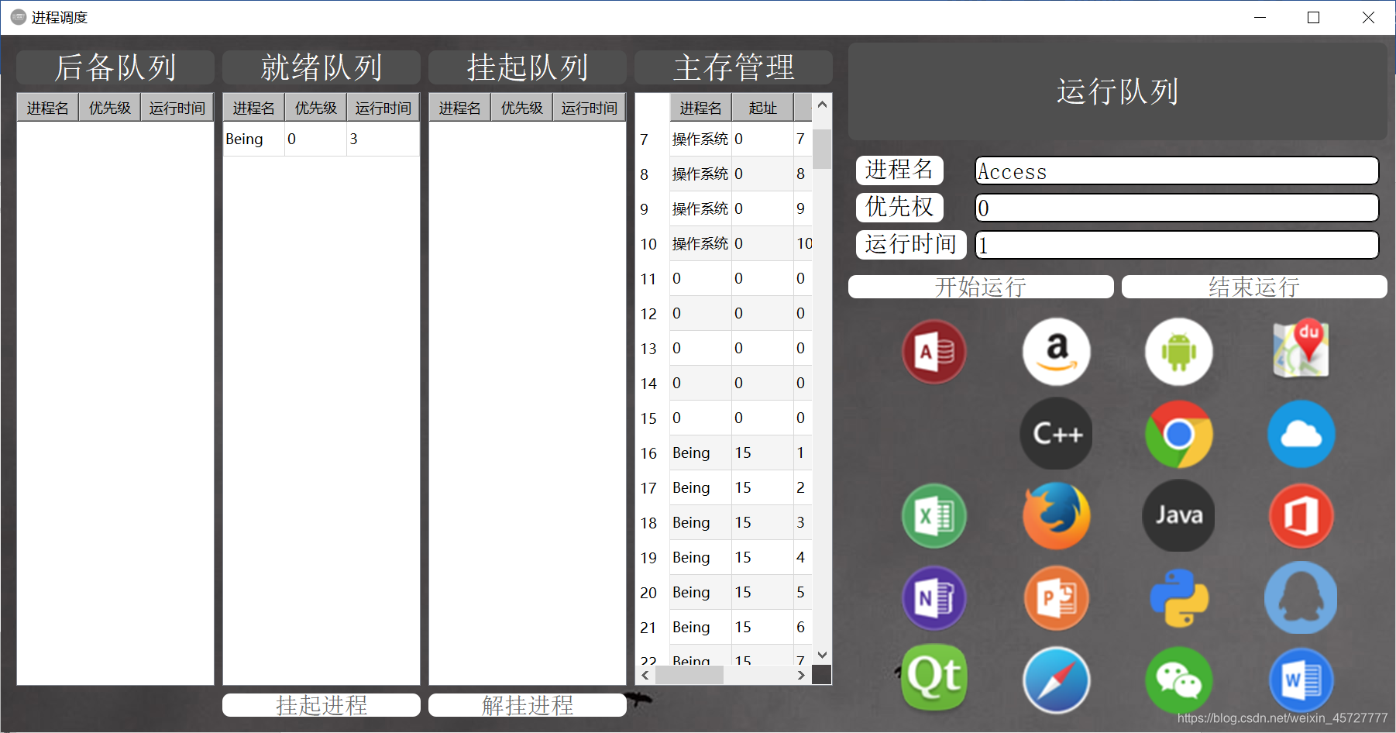Pick the PowerPoint icon
The width and height of the screenshot is (1396, 733).
pyautogui.click(x=1057, y=598)
